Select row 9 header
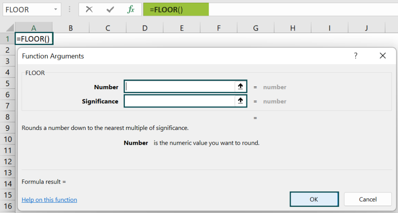Viewport: 398px width, 213px height. click(x=7, y=128)
